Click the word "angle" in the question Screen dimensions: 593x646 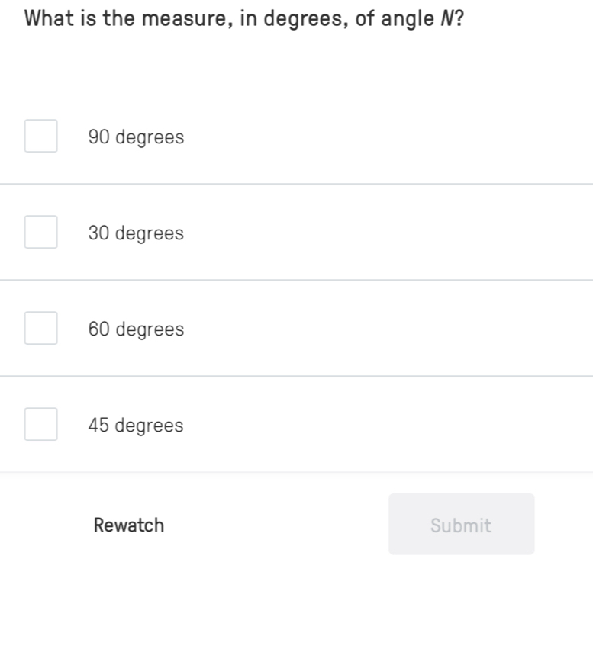pyautogui.click(x=407, y=20)
